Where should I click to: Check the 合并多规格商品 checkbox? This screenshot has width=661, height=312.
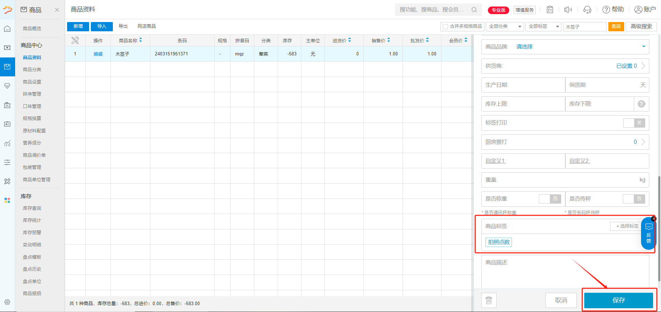446,26
